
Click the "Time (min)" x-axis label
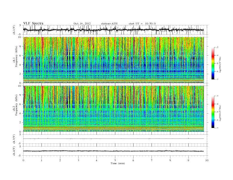coord(118,163)
